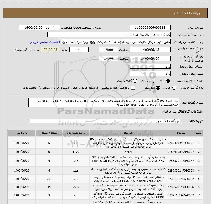Click quantity 30 in row 5
Viewport: 211px width, 204px height.
[x=49, y=179]
